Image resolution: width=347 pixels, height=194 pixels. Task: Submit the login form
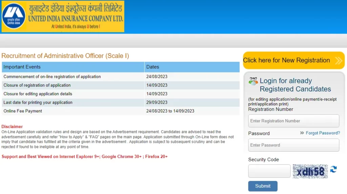[x=263, y=186]
